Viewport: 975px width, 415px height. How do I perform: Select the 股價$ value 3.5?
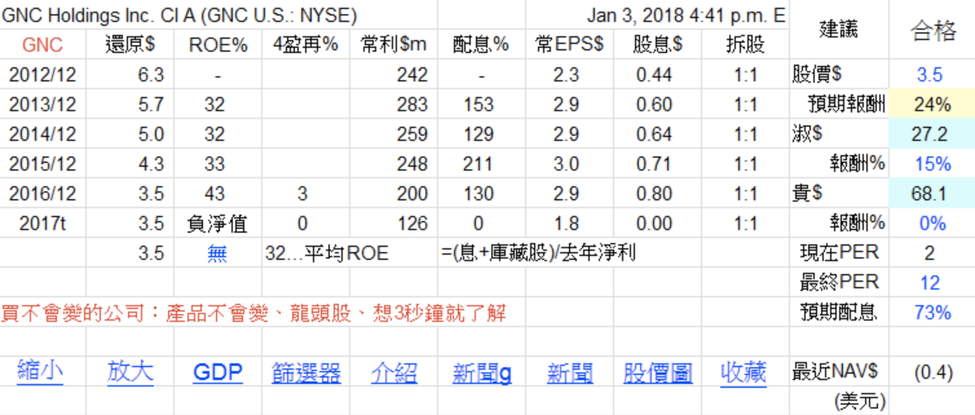click(932, 74)
